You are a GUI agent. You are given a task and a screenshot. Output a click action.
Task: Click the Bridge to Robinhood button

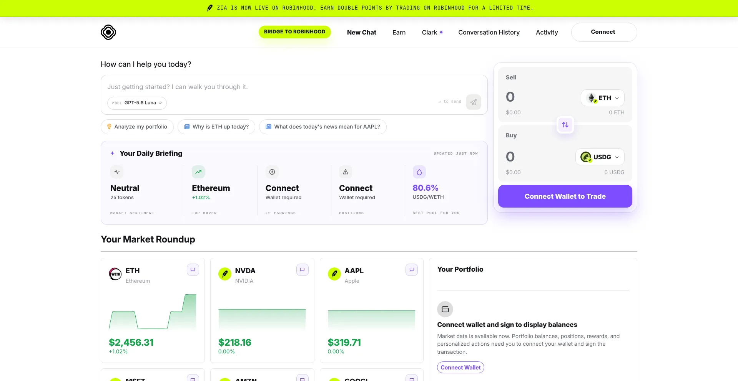click(x=294, y=32)
